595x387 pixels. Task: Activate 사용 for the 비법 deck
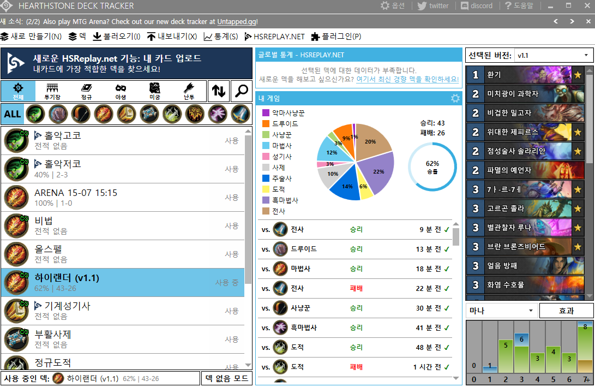[x=231, y=225]
